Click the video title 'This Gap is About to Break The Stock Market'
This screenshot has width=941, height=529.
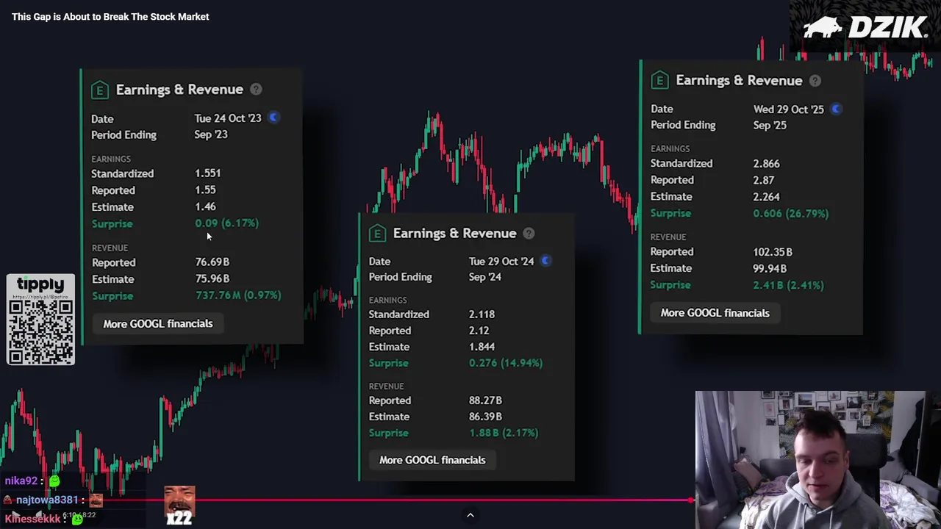coord(110,16)
